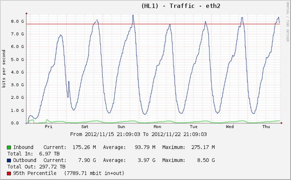
Task: Click the blue Outbound legend swatch
Action: point(9,160)
